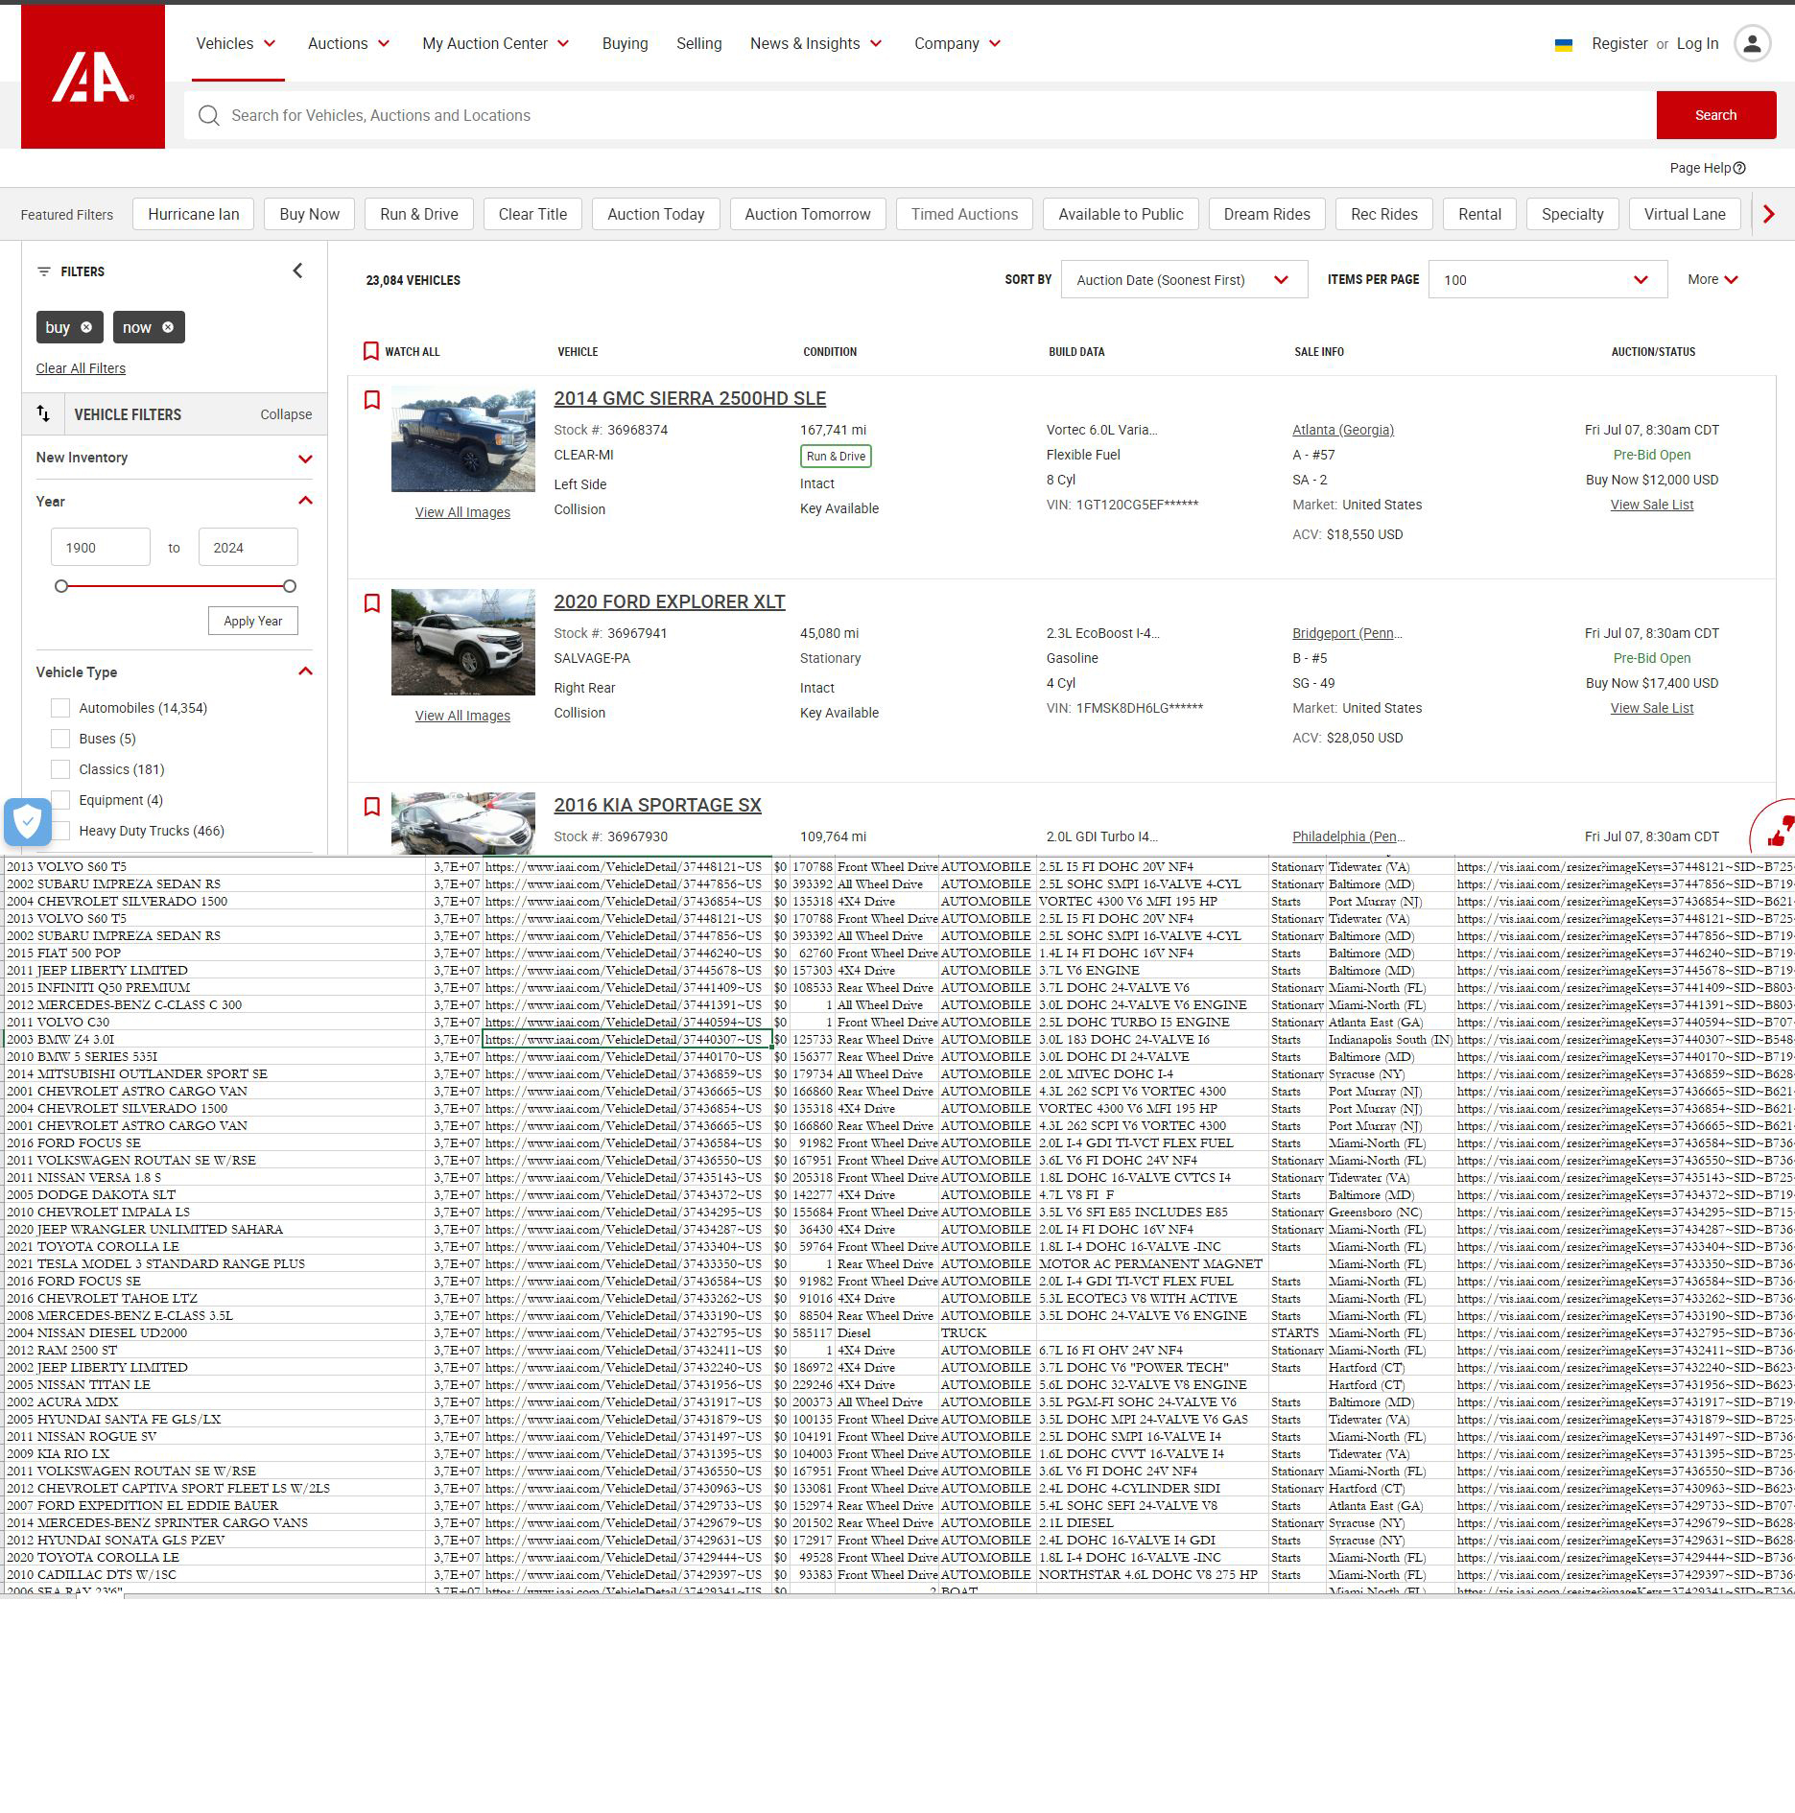The image size is (1795, 1813).
Task: Click the Page Help question icon
Action: 1739,168
